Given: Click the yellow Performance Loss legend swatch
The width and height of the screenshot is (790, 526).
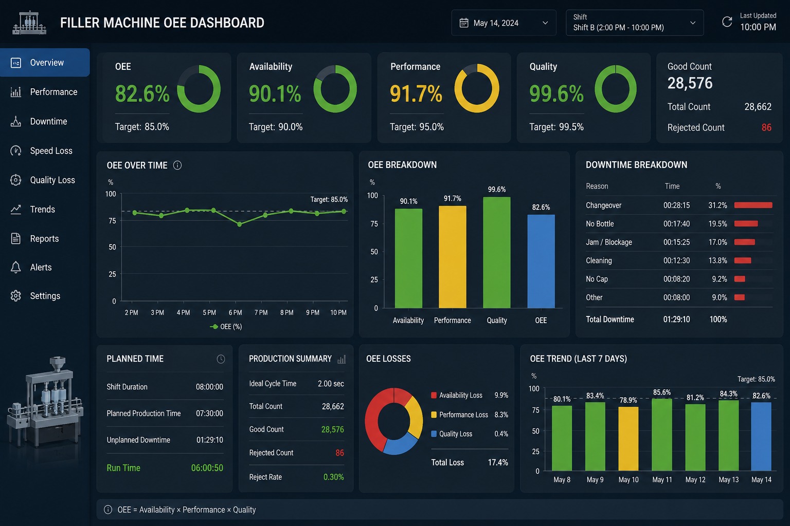Looking at the screenshot, I should coord(434,415).
